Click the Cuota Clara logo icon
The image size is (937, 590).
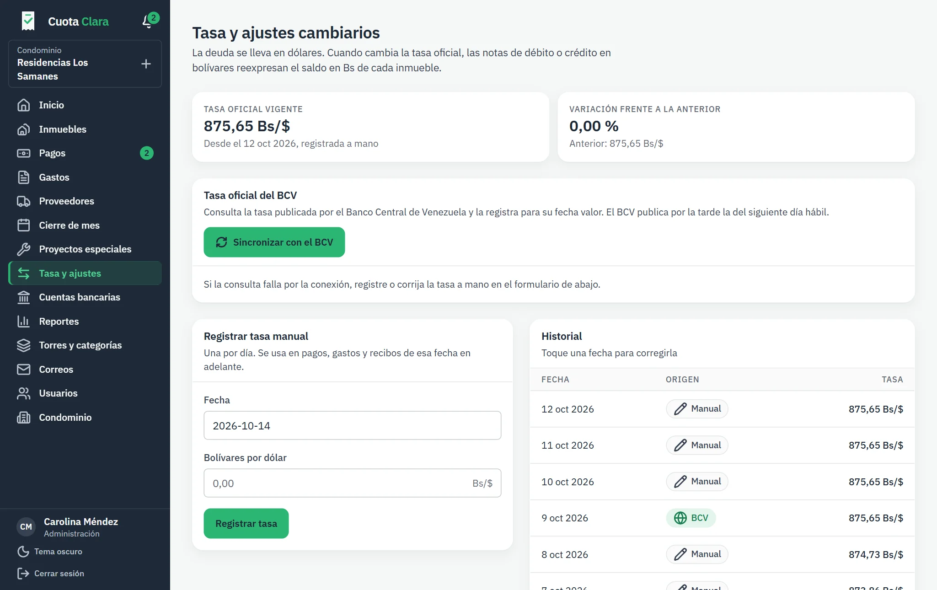[x=28, y=21]
